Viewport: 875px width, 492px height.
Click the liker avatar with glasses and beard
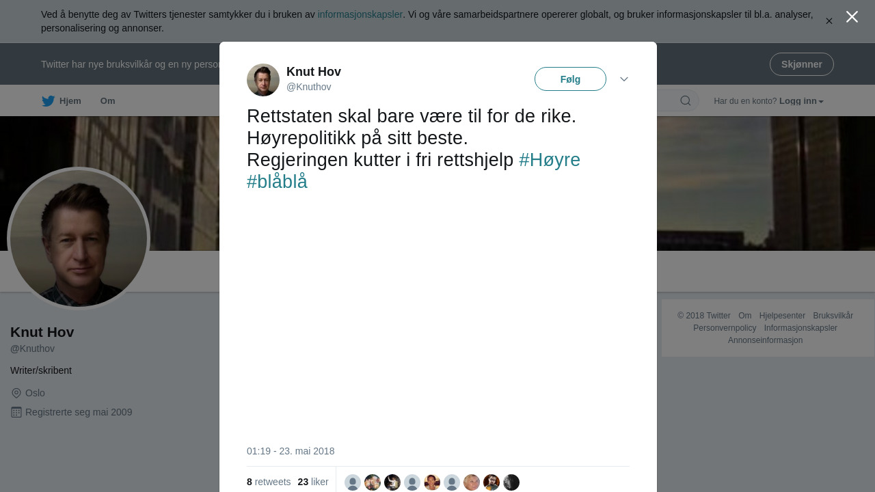pyautogui.click(x=492, y=482)
